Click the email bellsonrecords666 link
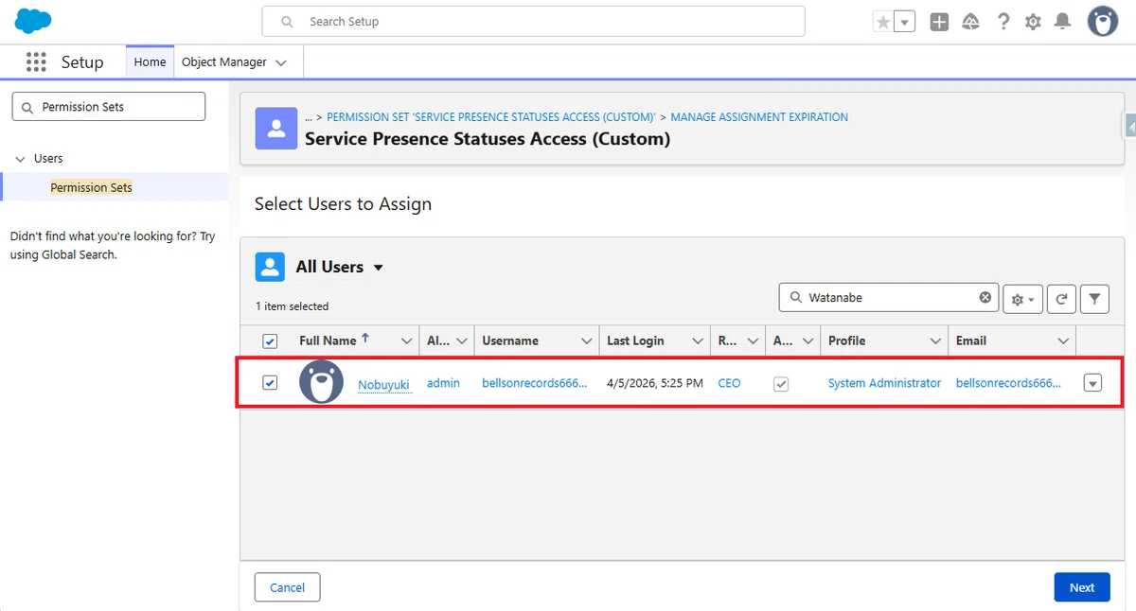This screenshot has height=611, width=1136. [1009, 383]
